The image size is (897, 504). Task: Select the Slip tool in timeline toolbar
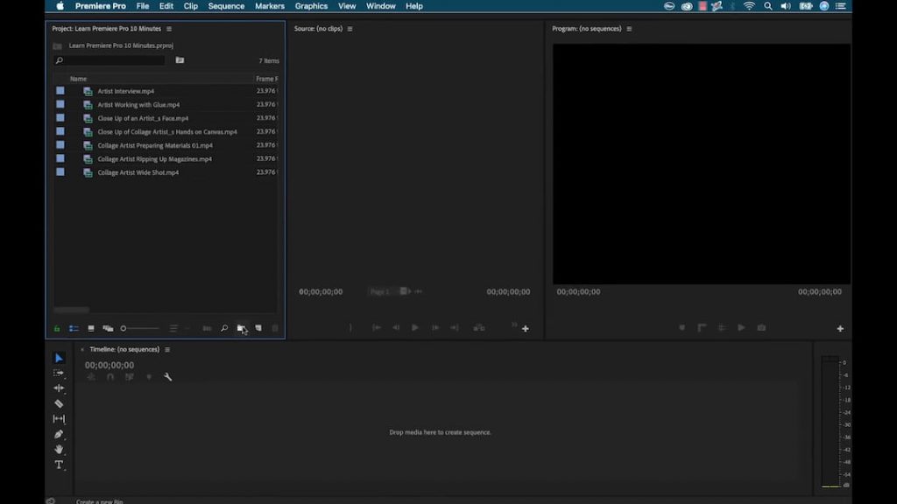(59, 418)
